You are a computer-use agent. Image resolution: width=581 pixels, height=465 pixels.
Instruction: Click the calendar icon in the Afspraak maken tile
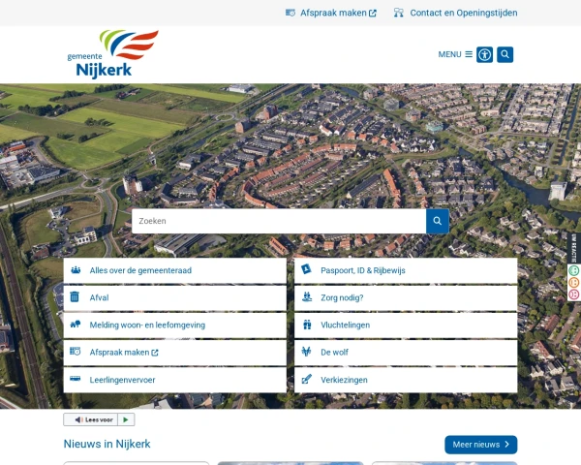click(76, 351)
